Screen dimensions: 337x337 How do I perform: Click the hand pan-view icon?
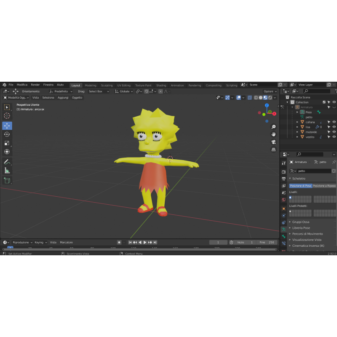click(x=273, y=134)
